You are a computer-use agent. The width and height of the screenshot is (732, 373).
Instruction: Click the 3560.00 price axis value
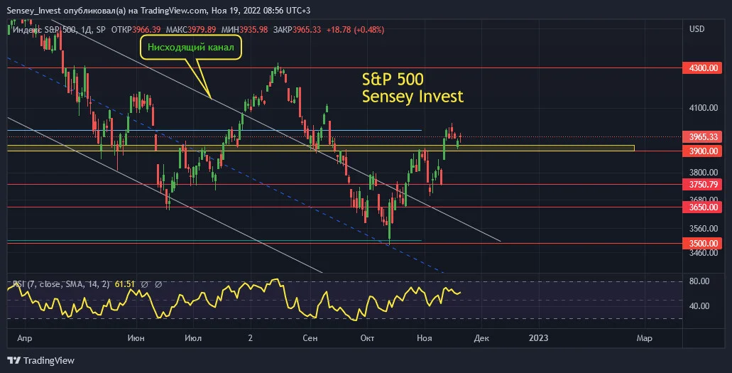tap(704, 229)
